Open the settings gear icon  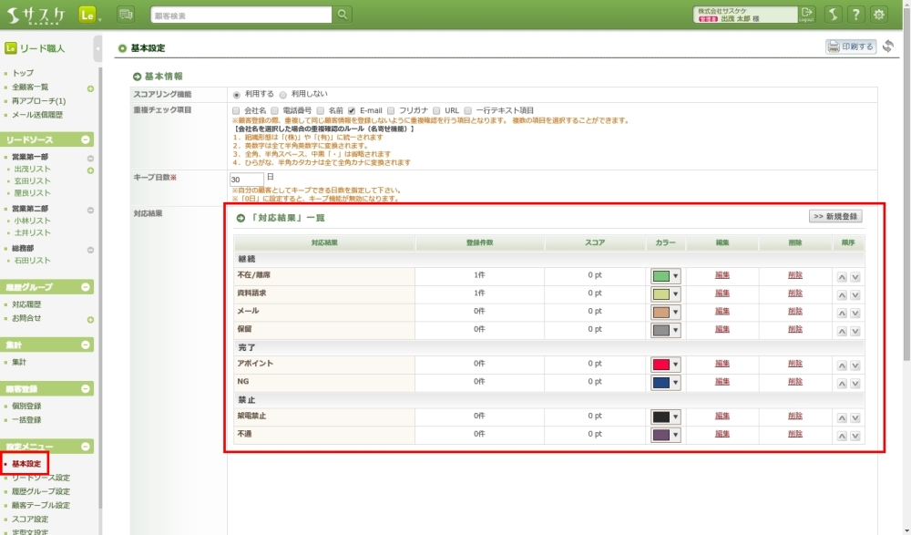878,15
